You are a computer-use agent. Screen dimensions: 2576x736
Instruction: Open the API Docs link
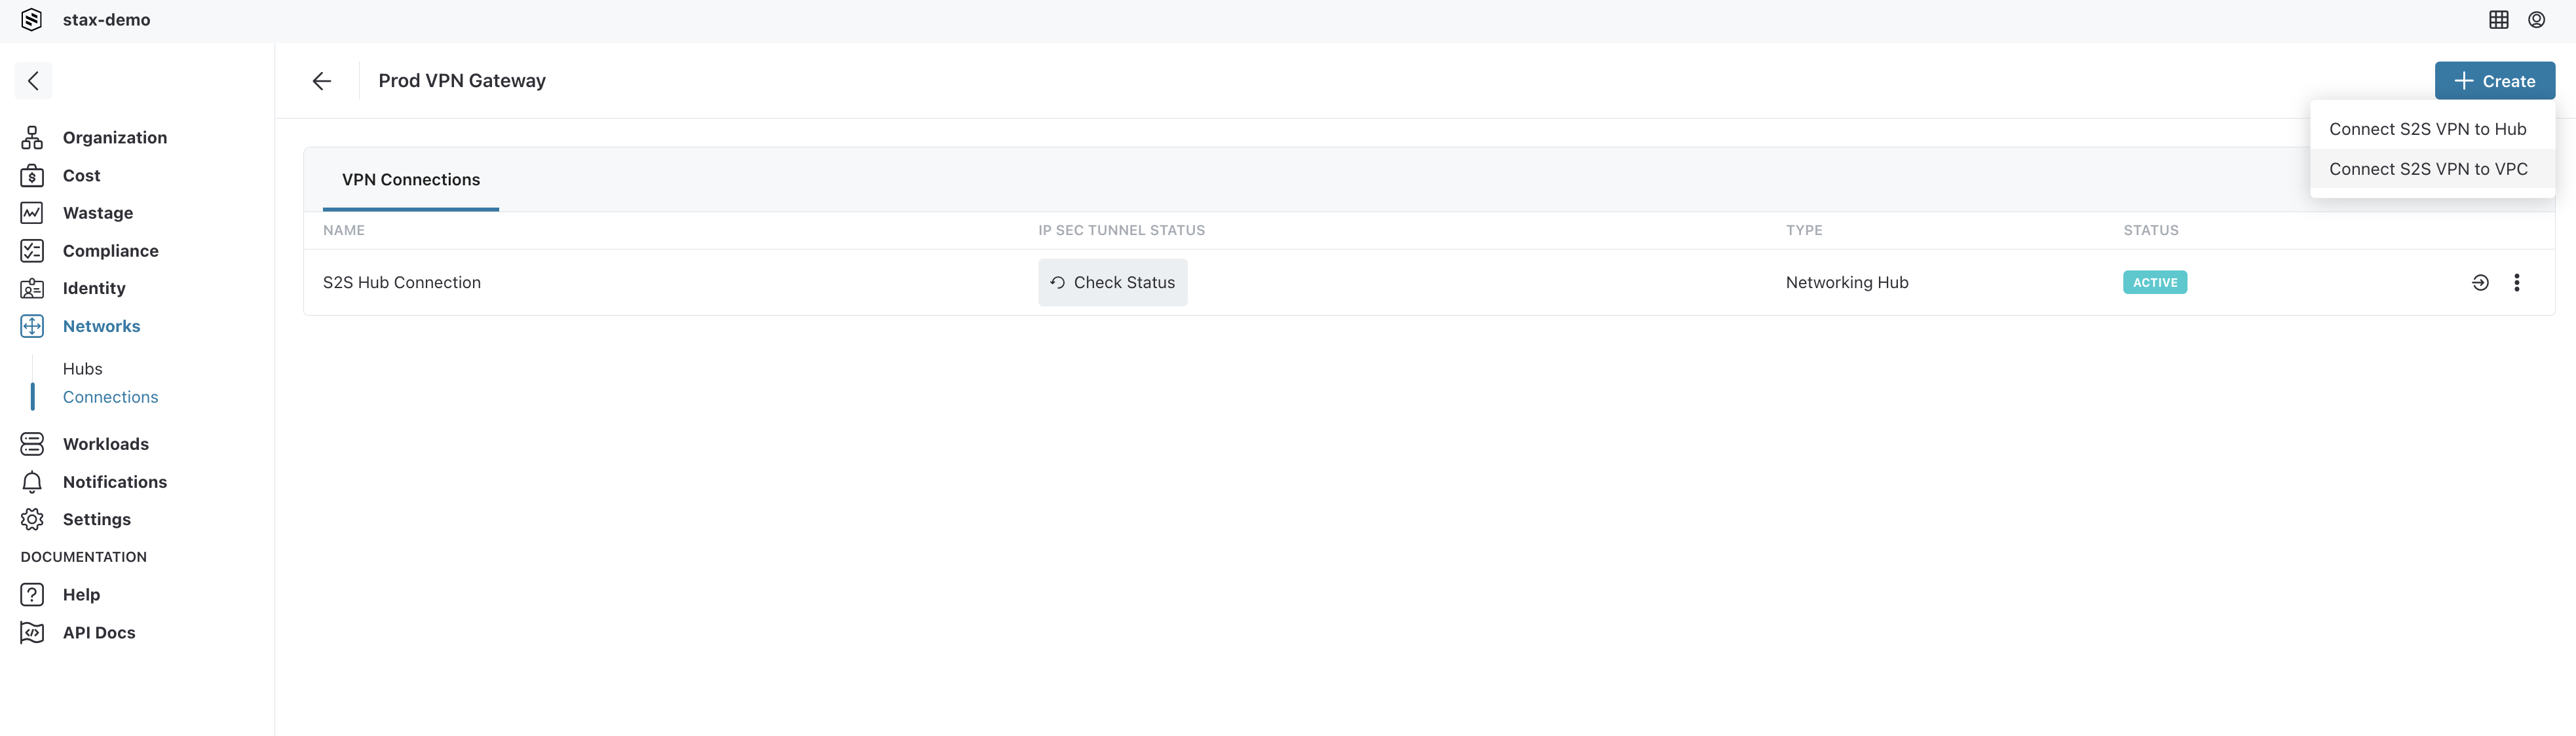[99, 633]
